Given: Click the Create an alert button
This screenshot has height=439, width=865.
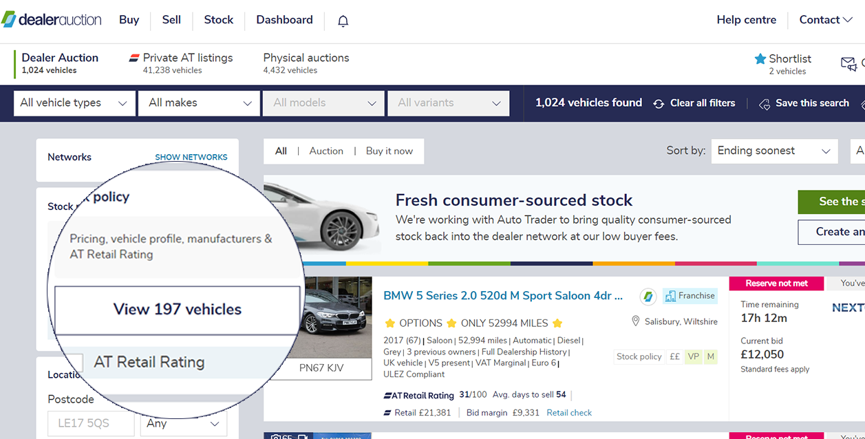Looking at the screenshot, I should tap(831, 232).
